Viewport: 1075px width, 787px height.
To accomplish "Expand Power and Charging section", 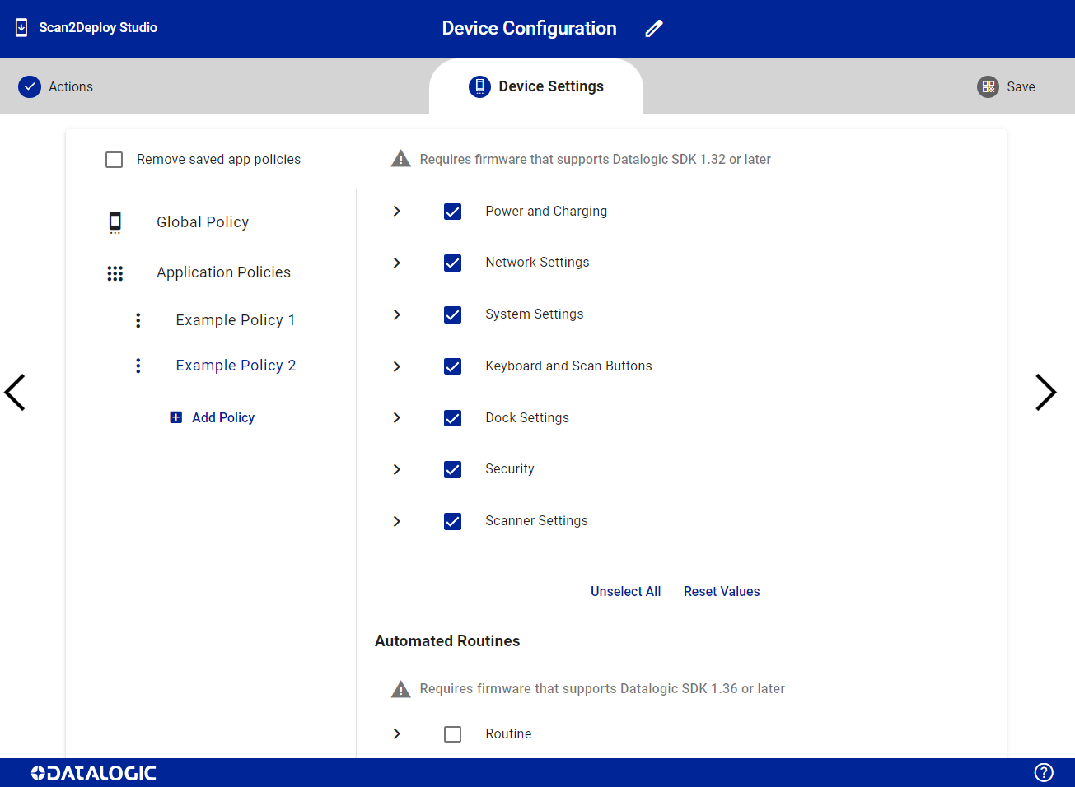I will pos(397,212).
